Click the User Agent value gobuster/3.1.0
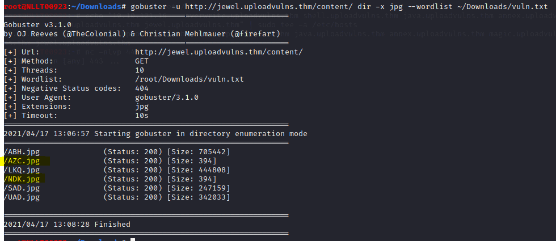 167,97
